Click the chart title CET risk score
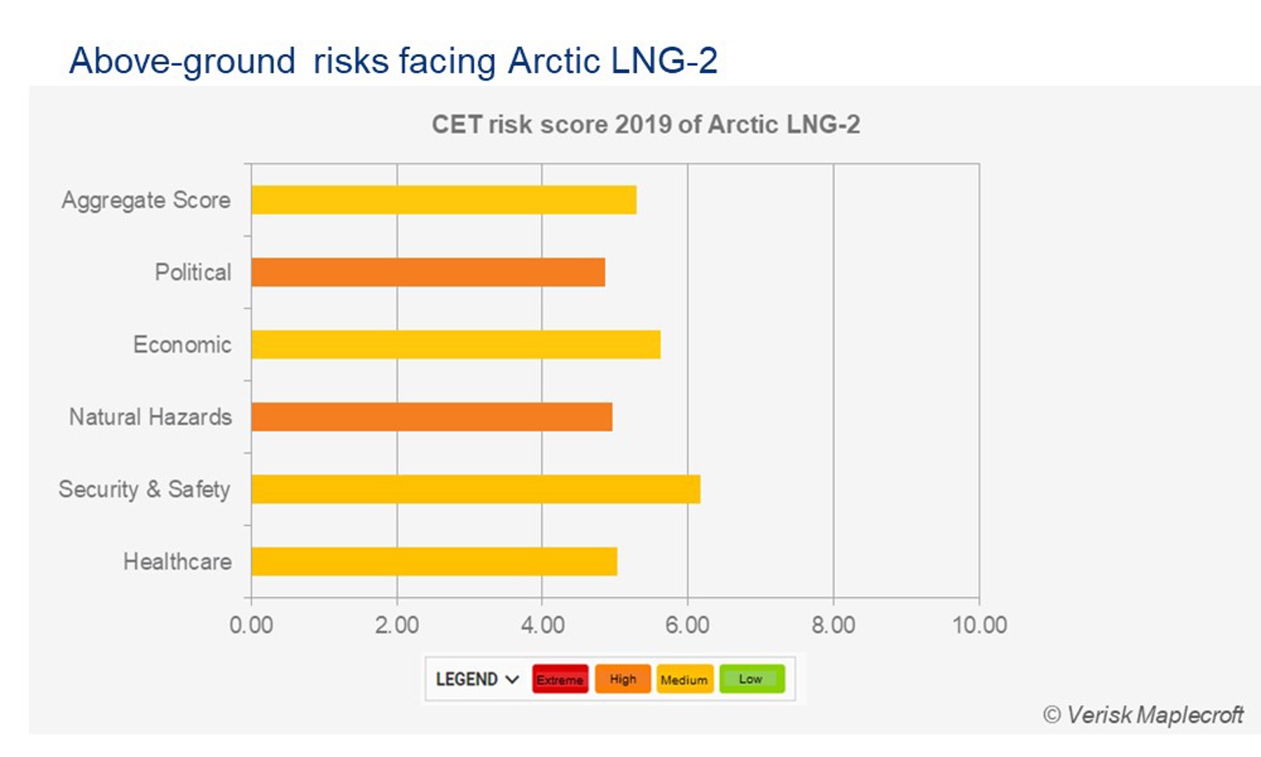 [x=645, y=125]
